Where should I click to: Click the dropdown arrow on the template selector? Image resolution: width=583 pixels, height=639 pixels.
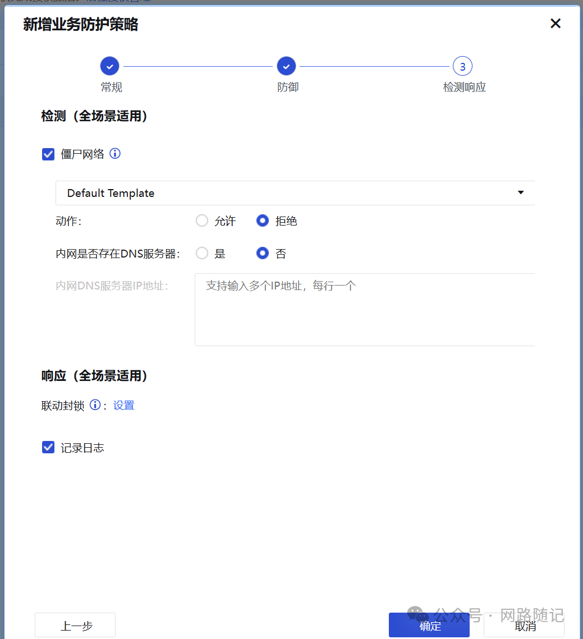(521, 192)
